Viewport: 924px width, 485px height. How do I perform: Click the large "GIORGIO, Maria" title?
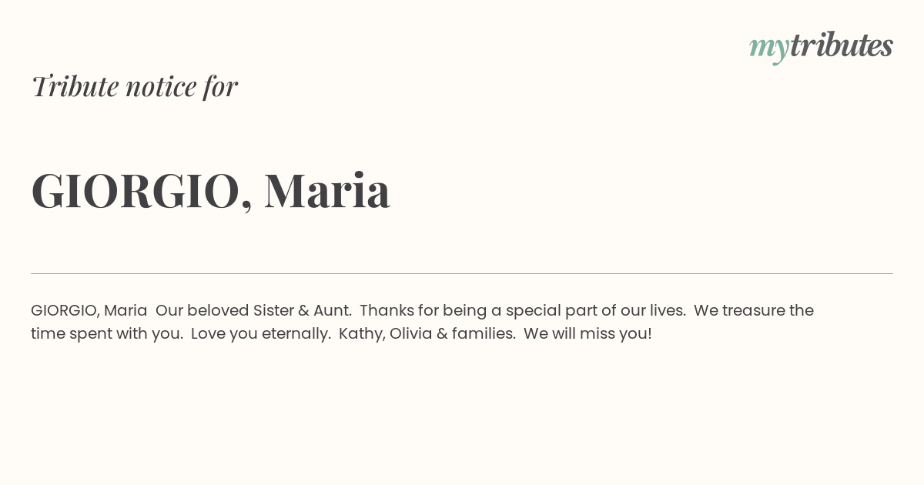coord(211,191)
